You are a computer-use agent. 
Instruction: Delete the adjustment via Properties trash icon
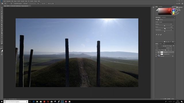[173, 42]
